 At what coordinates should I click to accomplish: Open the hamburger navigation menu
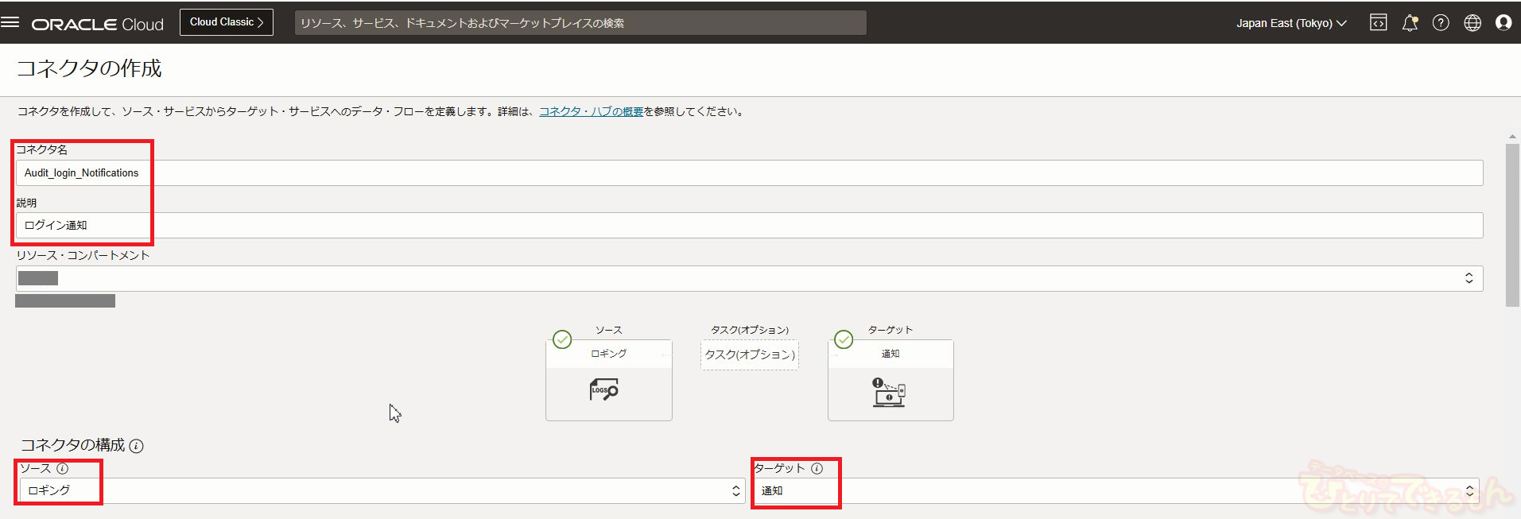click(x=10, y=22)
